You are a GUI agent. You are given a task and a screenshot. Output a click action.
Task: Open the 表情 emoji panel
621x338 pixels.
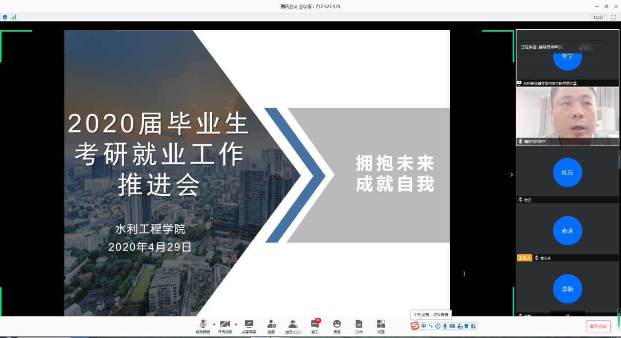tap(337, 326)
